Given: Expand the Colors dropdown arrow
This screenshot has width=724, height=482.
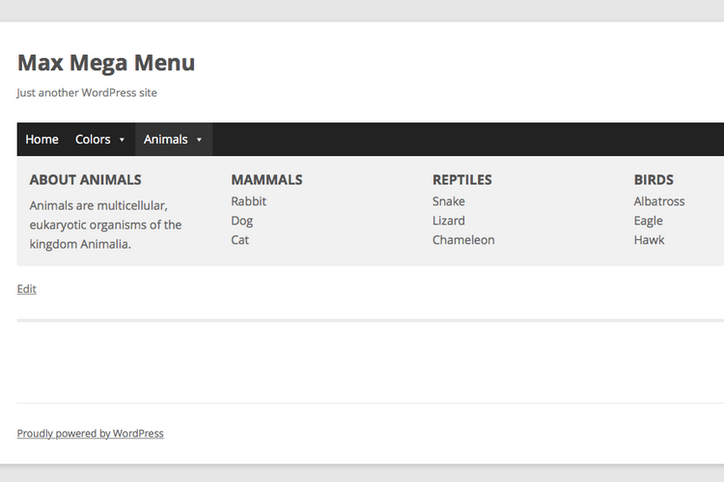Looking at the screenshot, I should pyautogui.click(x=123, y=140).
